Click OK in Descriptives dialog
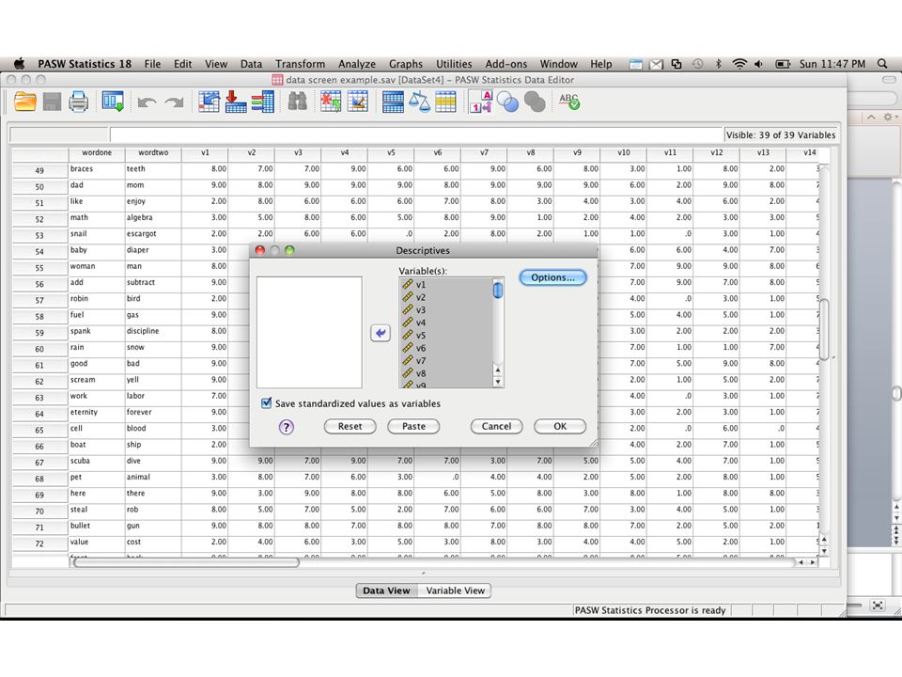 coord(560,426)
